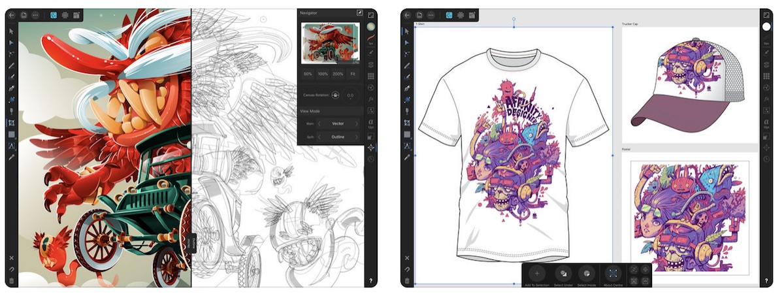
Task: Toggle the UI visibility icon atop T-Shirt window studio bar
Action: [x=766, y=14]
